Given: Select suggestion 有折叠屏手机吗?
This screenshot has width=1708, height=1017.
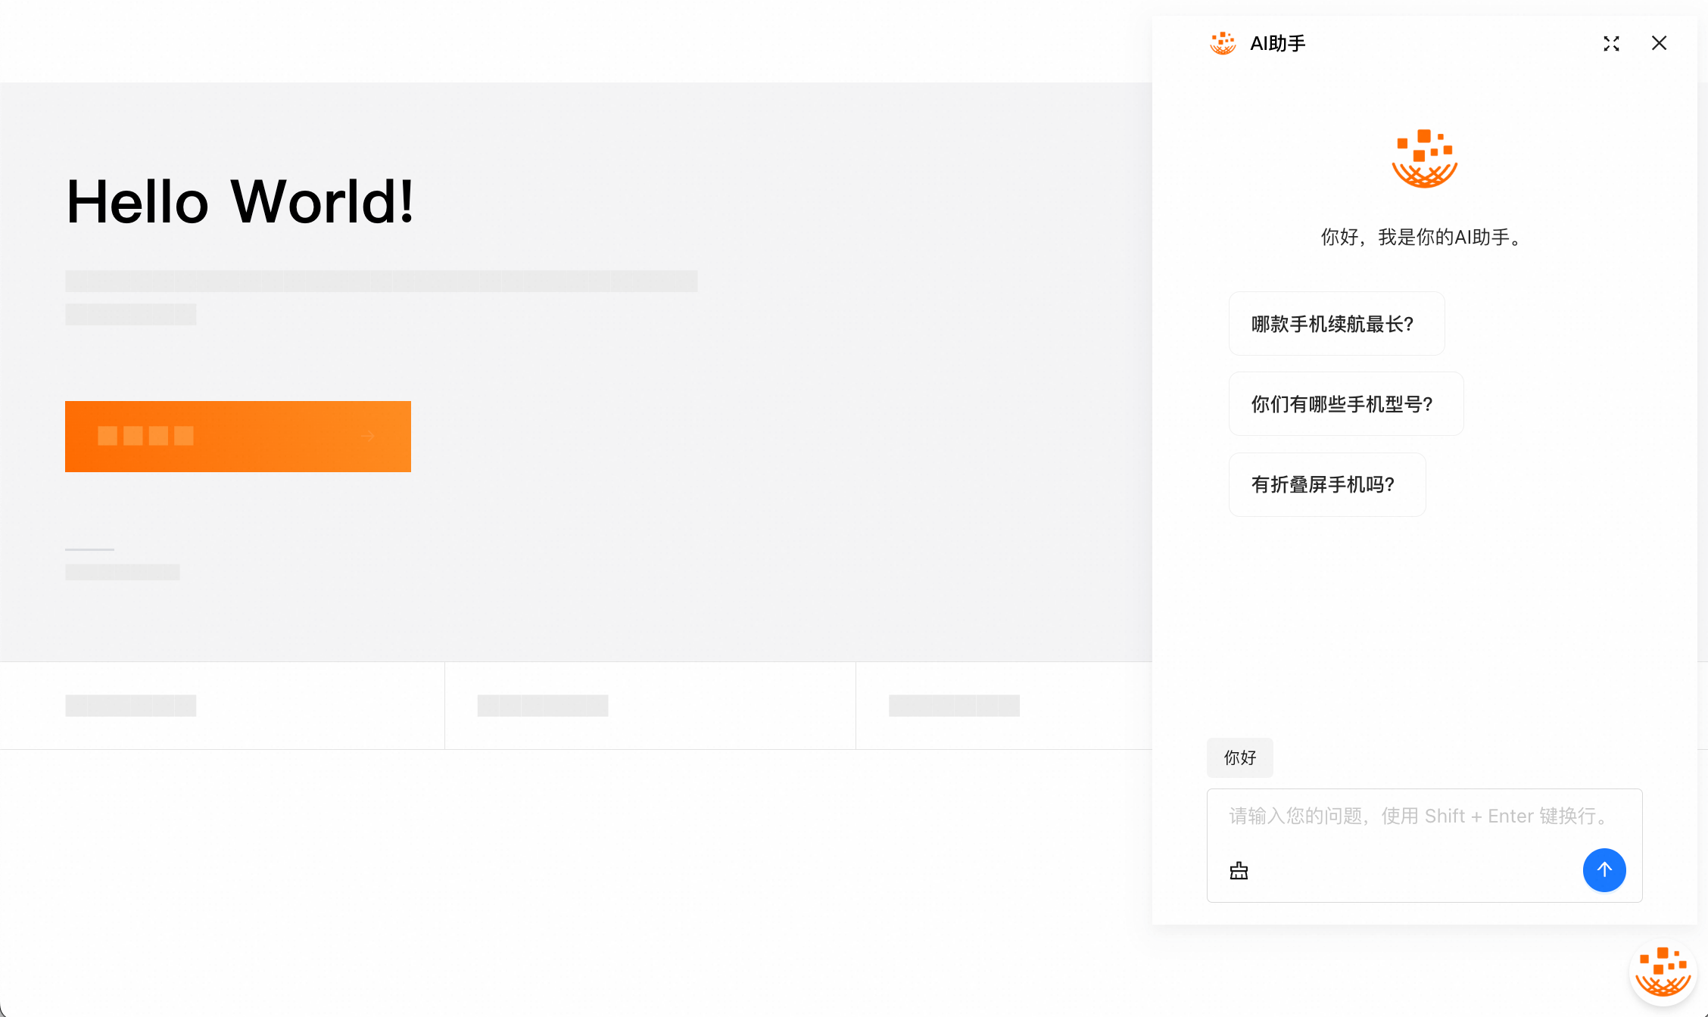Looking at the screenshot, I should coord(1327,484).
